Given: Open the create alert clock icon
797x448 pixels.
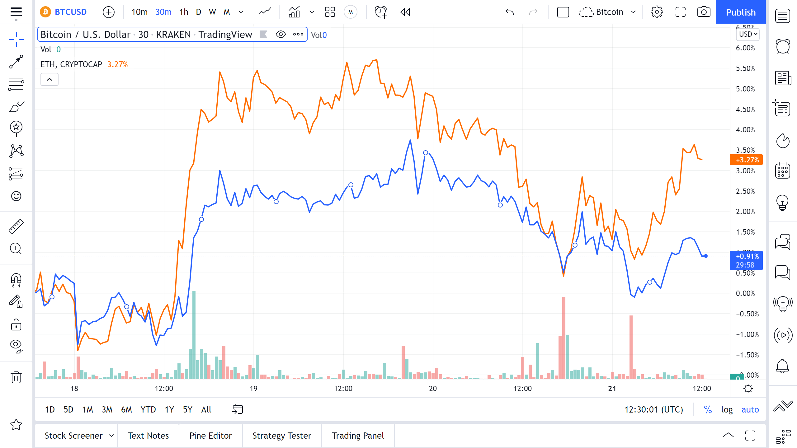Looking at the screenshot, I should pyautogui.click(x=381, y=12).
